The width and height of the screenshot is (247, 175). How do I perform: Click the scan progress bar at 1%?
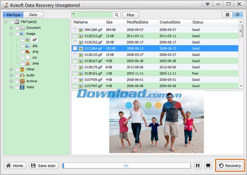(126, 166)
